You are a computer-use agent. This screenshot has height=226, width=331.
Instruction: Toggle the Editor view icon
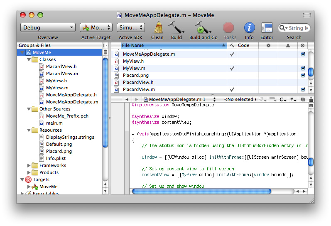[267, 28]
